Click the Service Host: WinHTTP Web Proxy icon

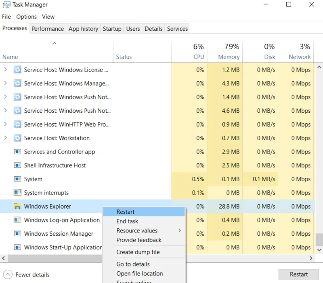17,124
